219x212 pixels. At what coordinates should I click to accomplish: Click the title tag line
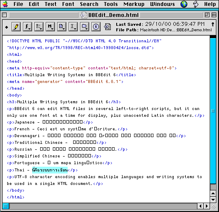click(71, 75)
